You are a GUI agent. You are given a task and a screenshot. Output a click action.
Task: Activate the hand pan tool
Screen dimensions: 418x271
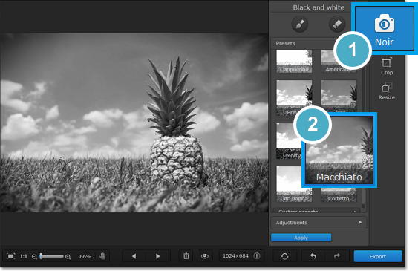click(102, 256)
